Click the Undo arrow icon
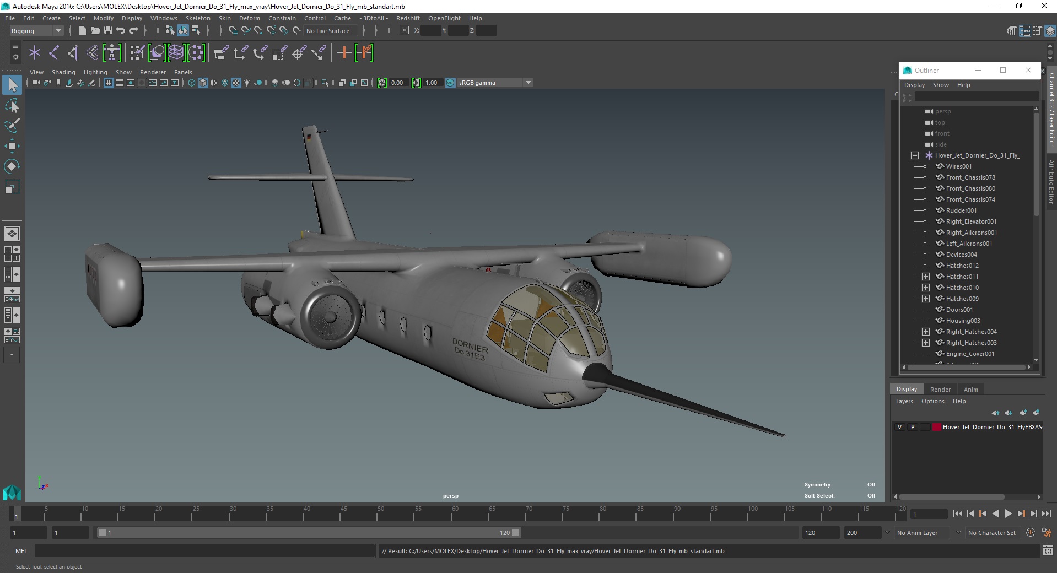1057x573 pixels. tap(121, 31)
